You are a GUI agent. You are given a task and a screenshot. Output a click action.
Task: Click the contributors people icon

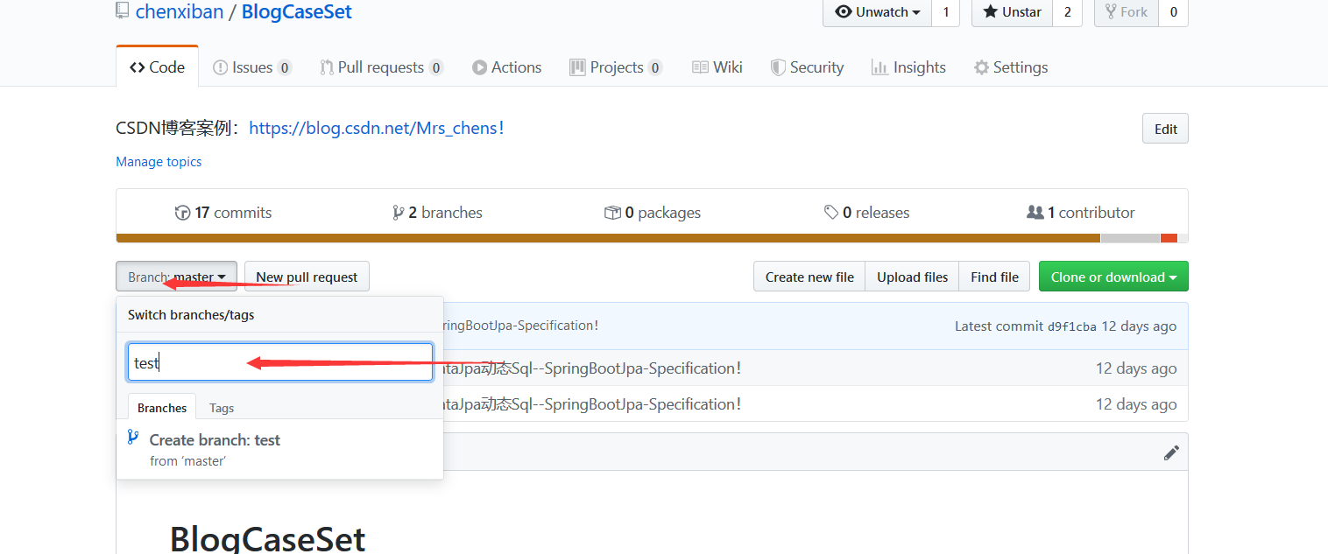(x=1035, y=213)
